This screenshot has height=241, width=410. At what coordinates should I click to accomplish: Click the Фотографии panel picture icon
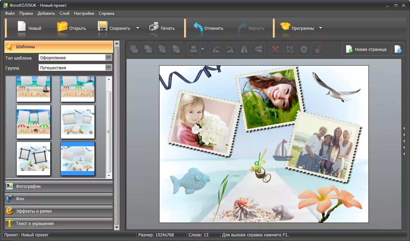(10, 186)
